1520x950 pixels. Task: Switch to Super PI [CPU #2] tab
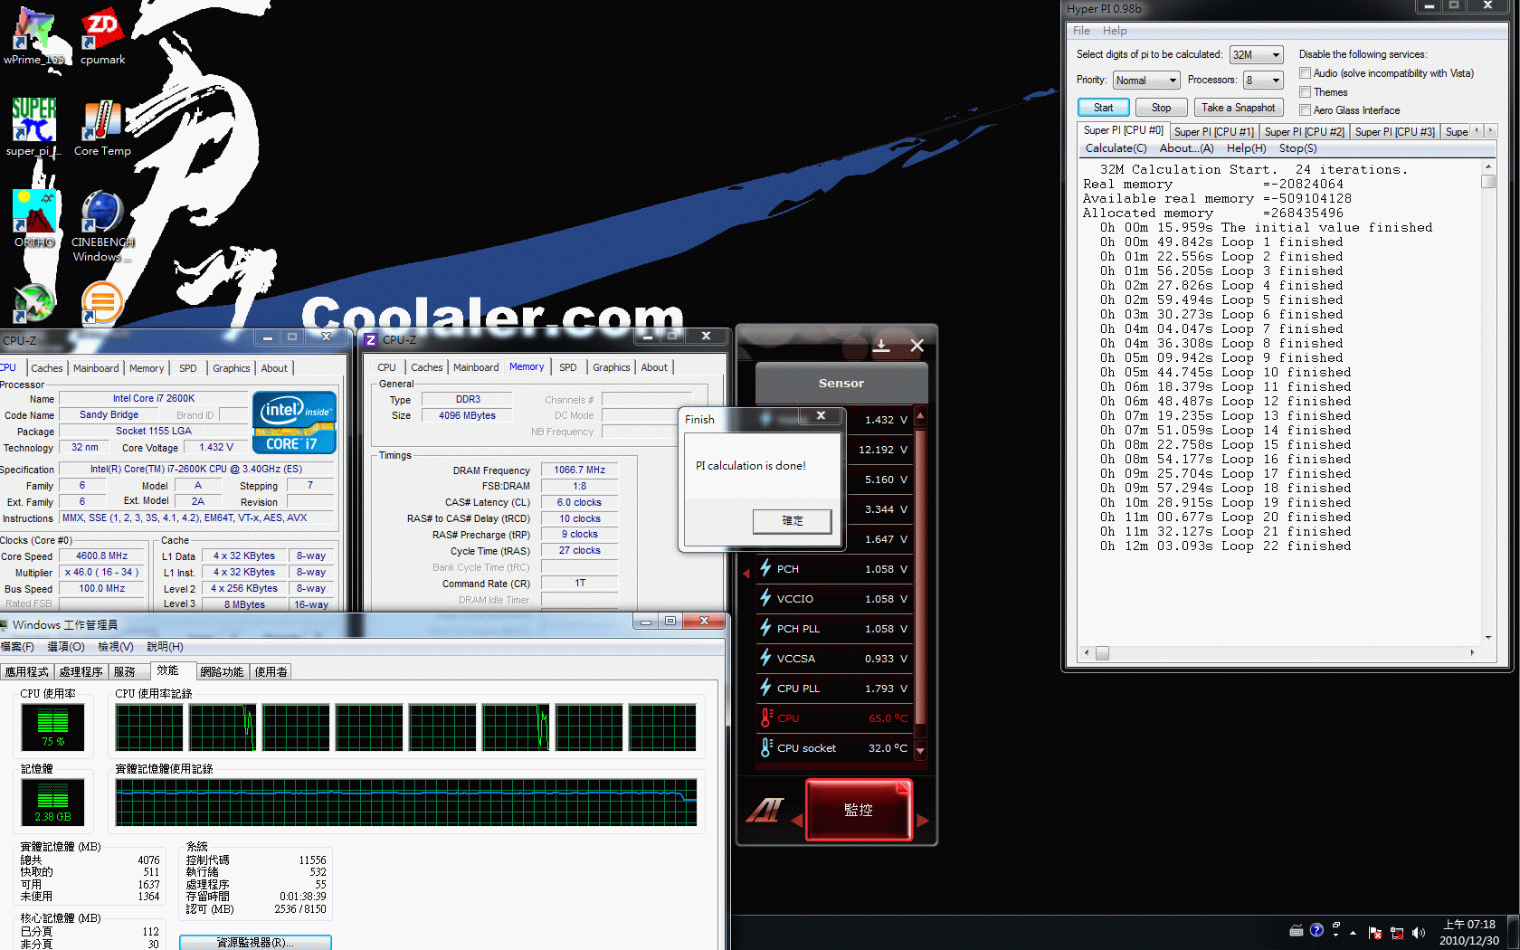click(x=1304, y=132)
